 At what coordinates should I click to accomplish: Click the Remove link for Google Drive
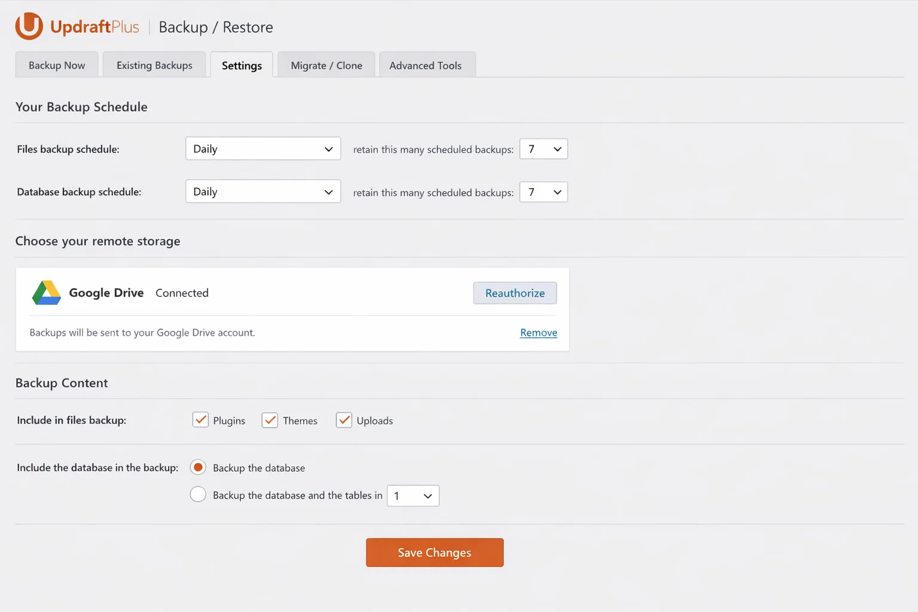click(x=538, y=333)
